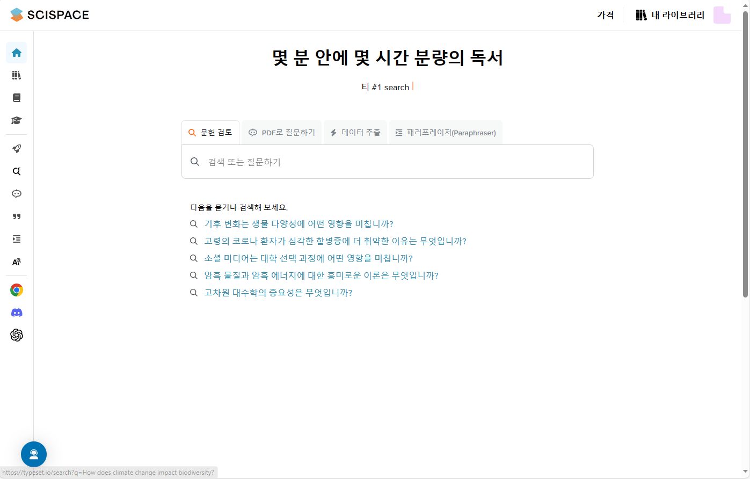Click the vertical page scrollbar
The image size is (750, 479).
745,153
